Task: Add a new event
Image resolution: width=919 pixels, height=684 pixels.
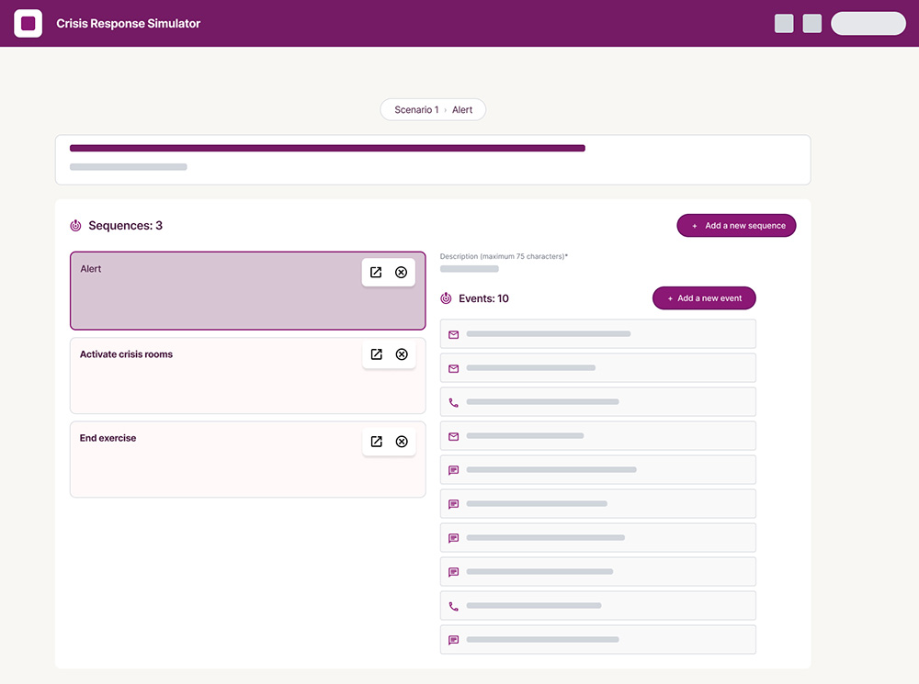Action: tap(704, 298)
